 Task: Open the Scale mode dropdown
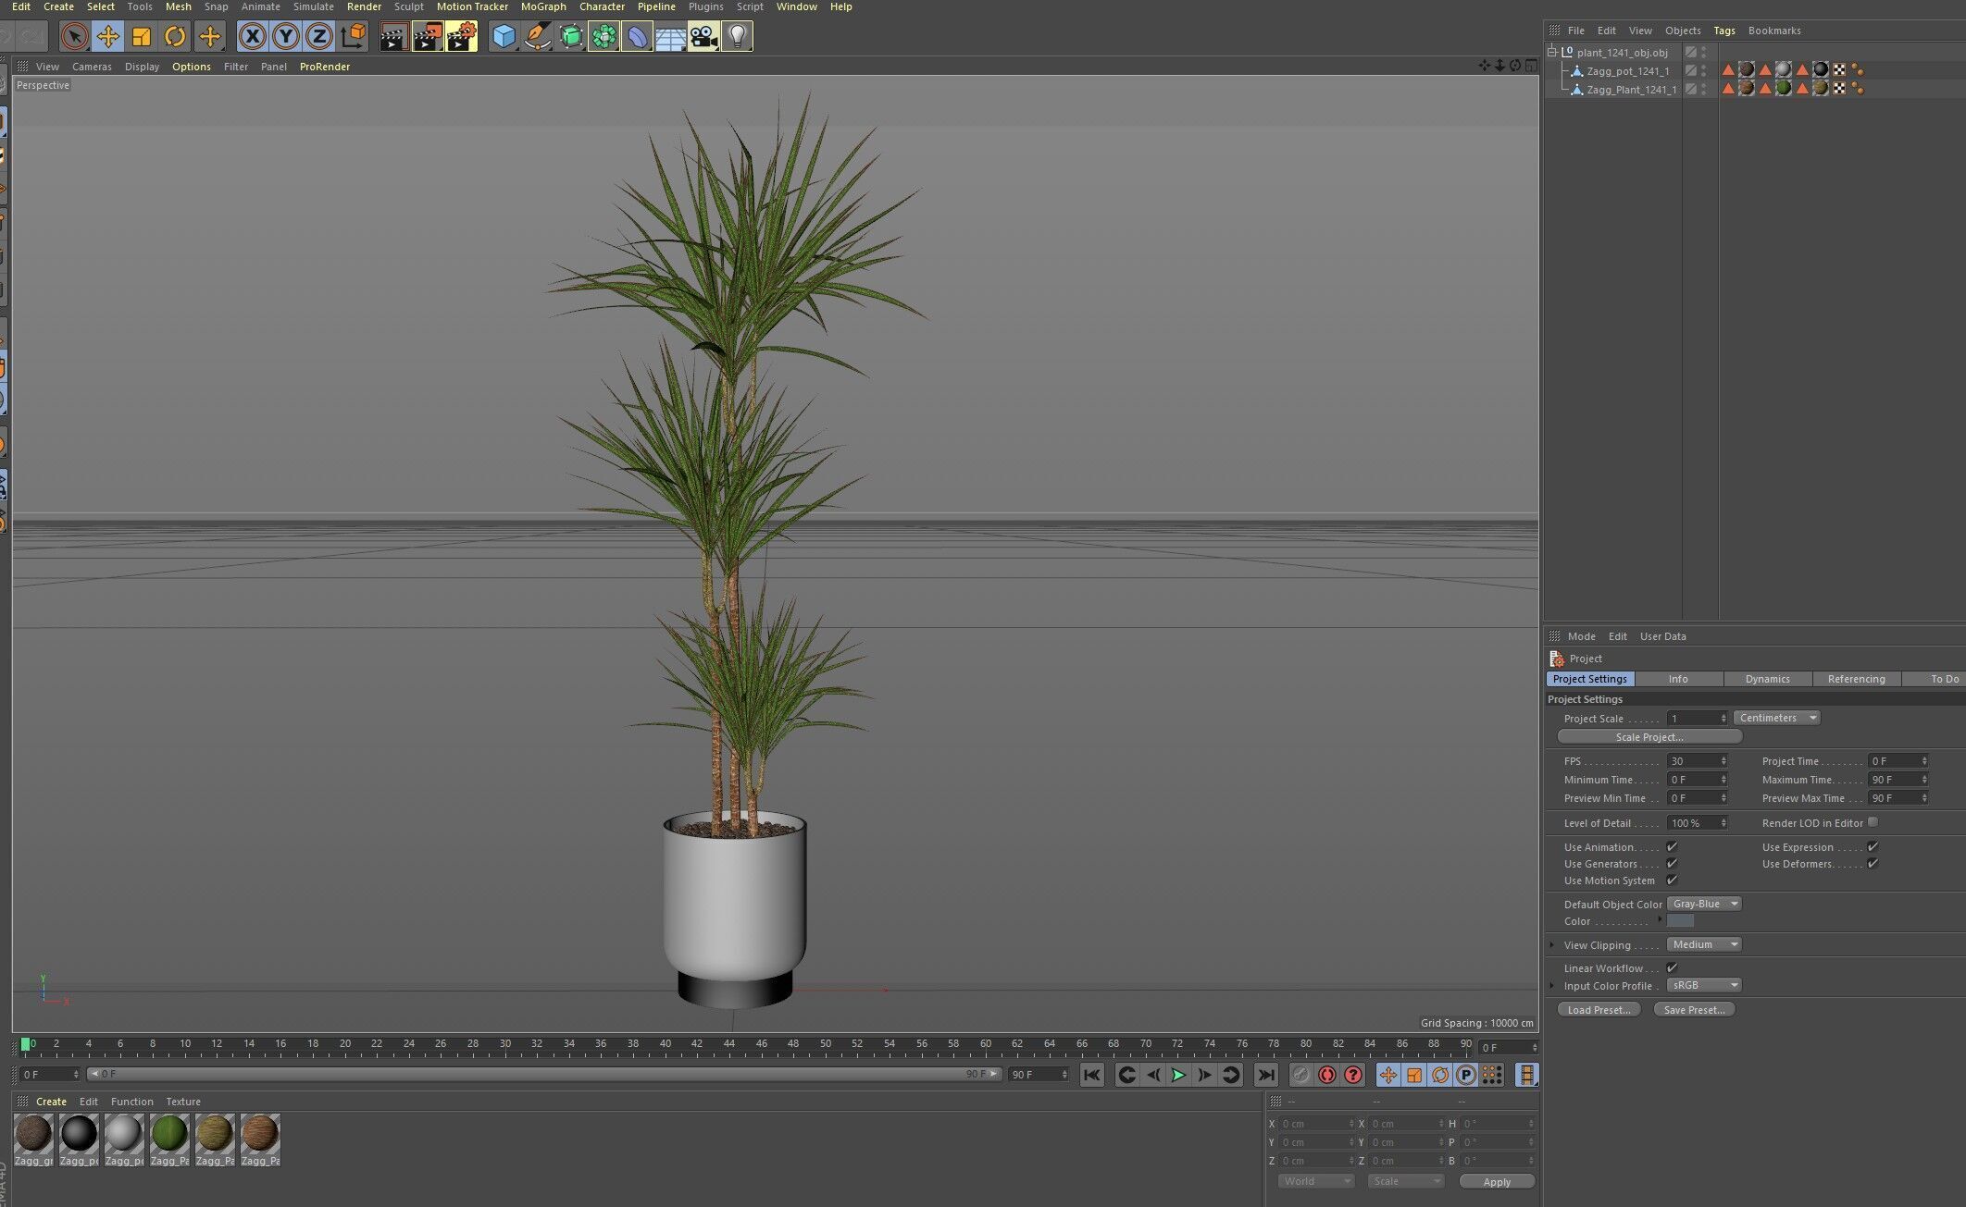click(1405, 1181)
